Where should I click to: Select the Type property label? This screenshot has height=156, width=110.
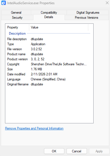point(11,44)
